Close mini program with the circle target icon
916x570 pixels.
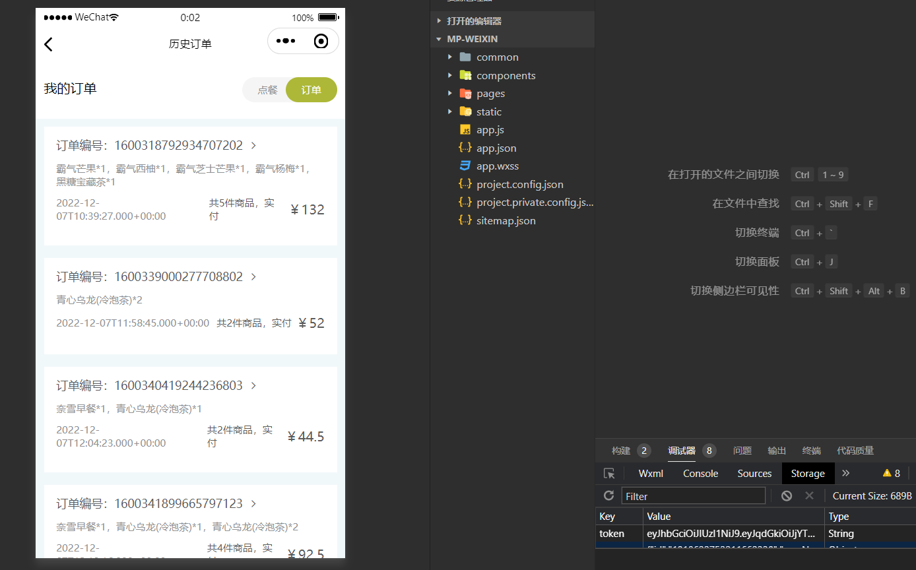(x=321, y=42)
